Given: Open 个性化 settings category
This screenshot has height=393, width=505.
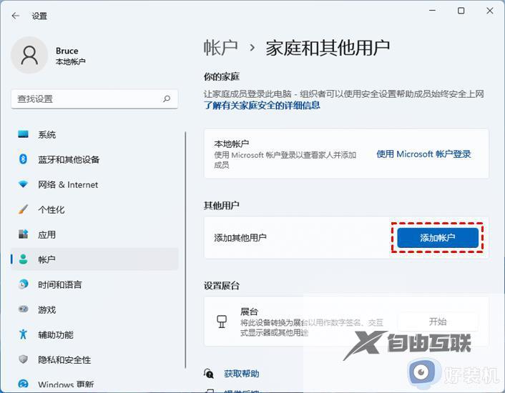Looking at the screenshot, I should [x=94, y=209].
